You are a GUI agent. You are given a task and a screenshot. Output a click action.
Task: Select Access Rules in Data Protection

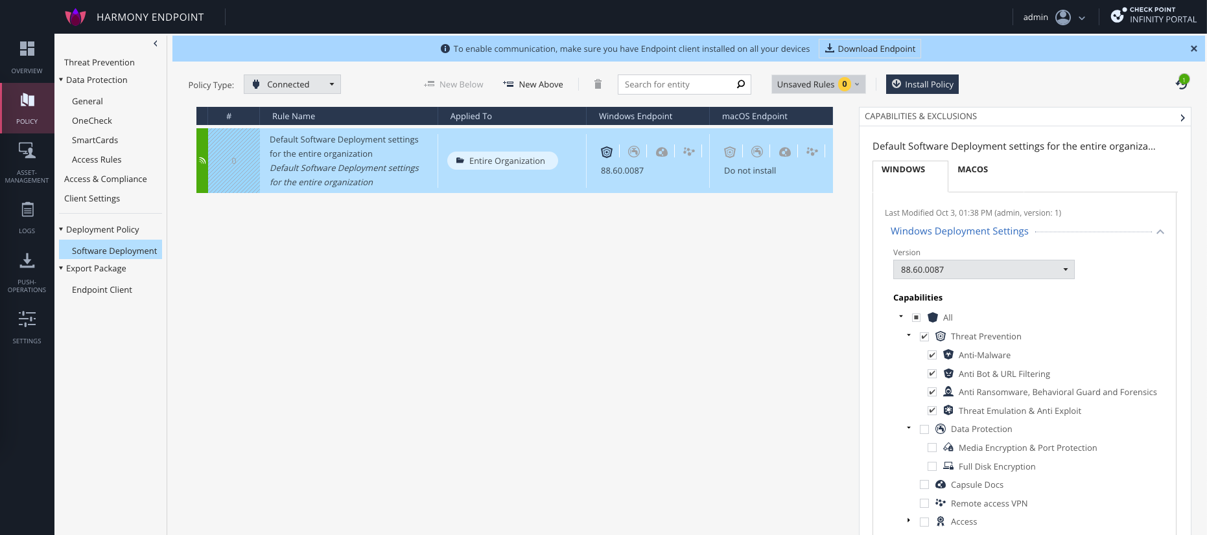[x=97, y=159]
